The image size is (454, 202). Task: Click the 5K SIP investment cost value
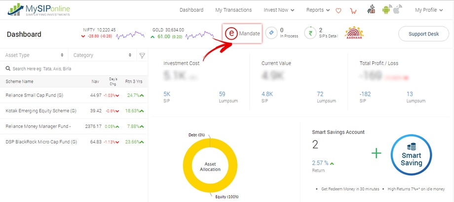coord(167,94)
